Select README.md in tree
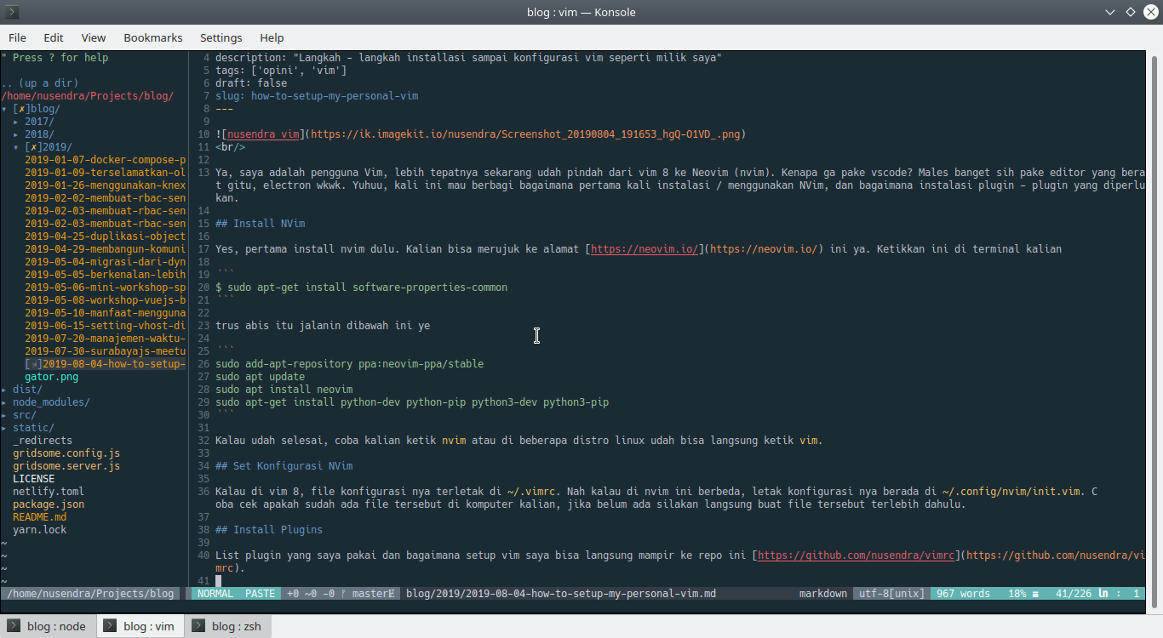Screen dimensions: 1163x638 [x=39, y=517]
